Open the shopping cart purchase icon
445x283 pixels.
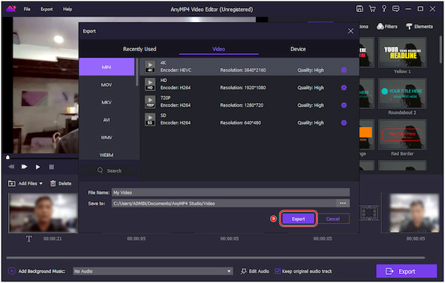tap(372, 9)
